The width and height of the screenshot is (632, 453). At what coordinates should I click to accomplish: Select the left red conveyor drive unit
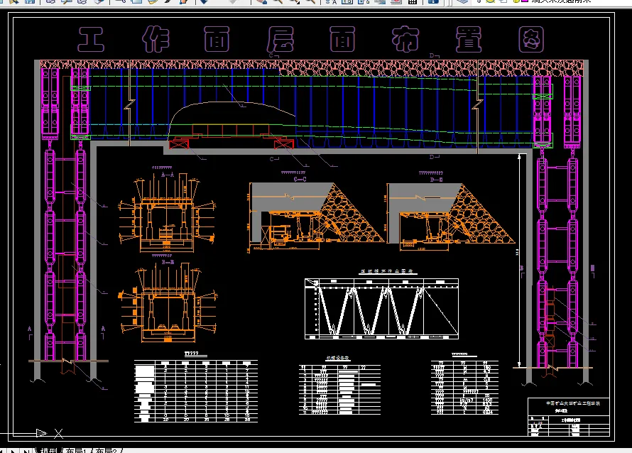(x=178, y=143)
